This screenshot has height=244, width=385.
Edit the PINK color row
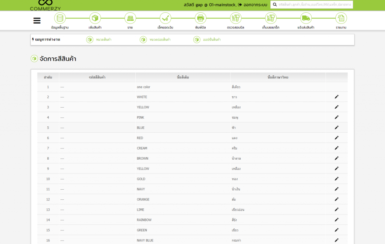336,117
